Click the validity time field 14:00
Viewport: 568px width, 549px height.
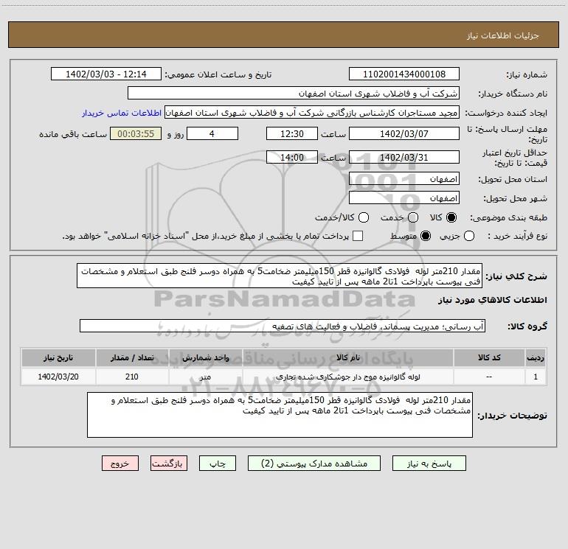[292, 158]
